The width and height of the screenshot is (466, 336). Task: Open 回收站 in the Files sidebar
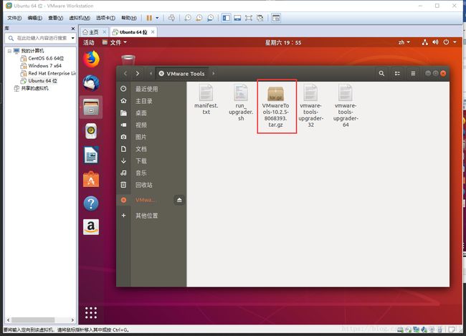click(151, 185)
